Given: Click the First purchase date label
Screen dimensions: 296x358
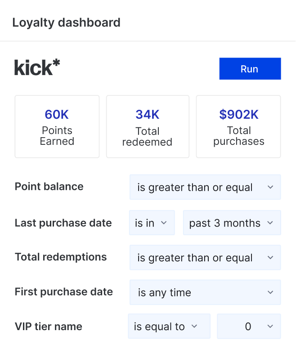Looking at the screenshot, I should pyautogui.click(x=63, y=292).
